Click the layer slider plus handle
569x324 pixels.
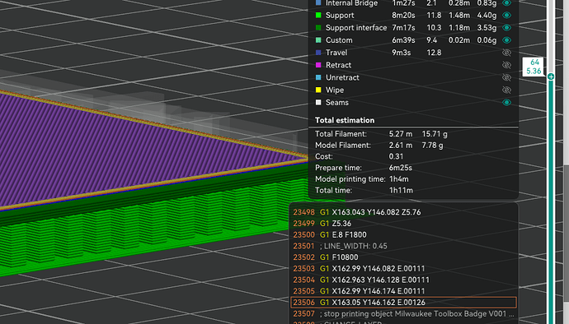pos(551,76)
